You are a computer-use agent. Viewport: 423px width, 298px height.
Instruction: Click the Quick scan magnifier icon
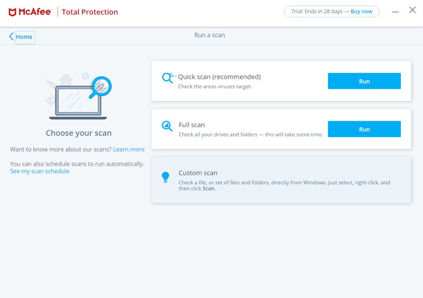(x=168, y=78)
